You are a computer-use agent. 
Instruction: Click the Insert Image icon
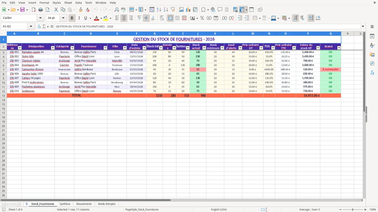point(181,10)
